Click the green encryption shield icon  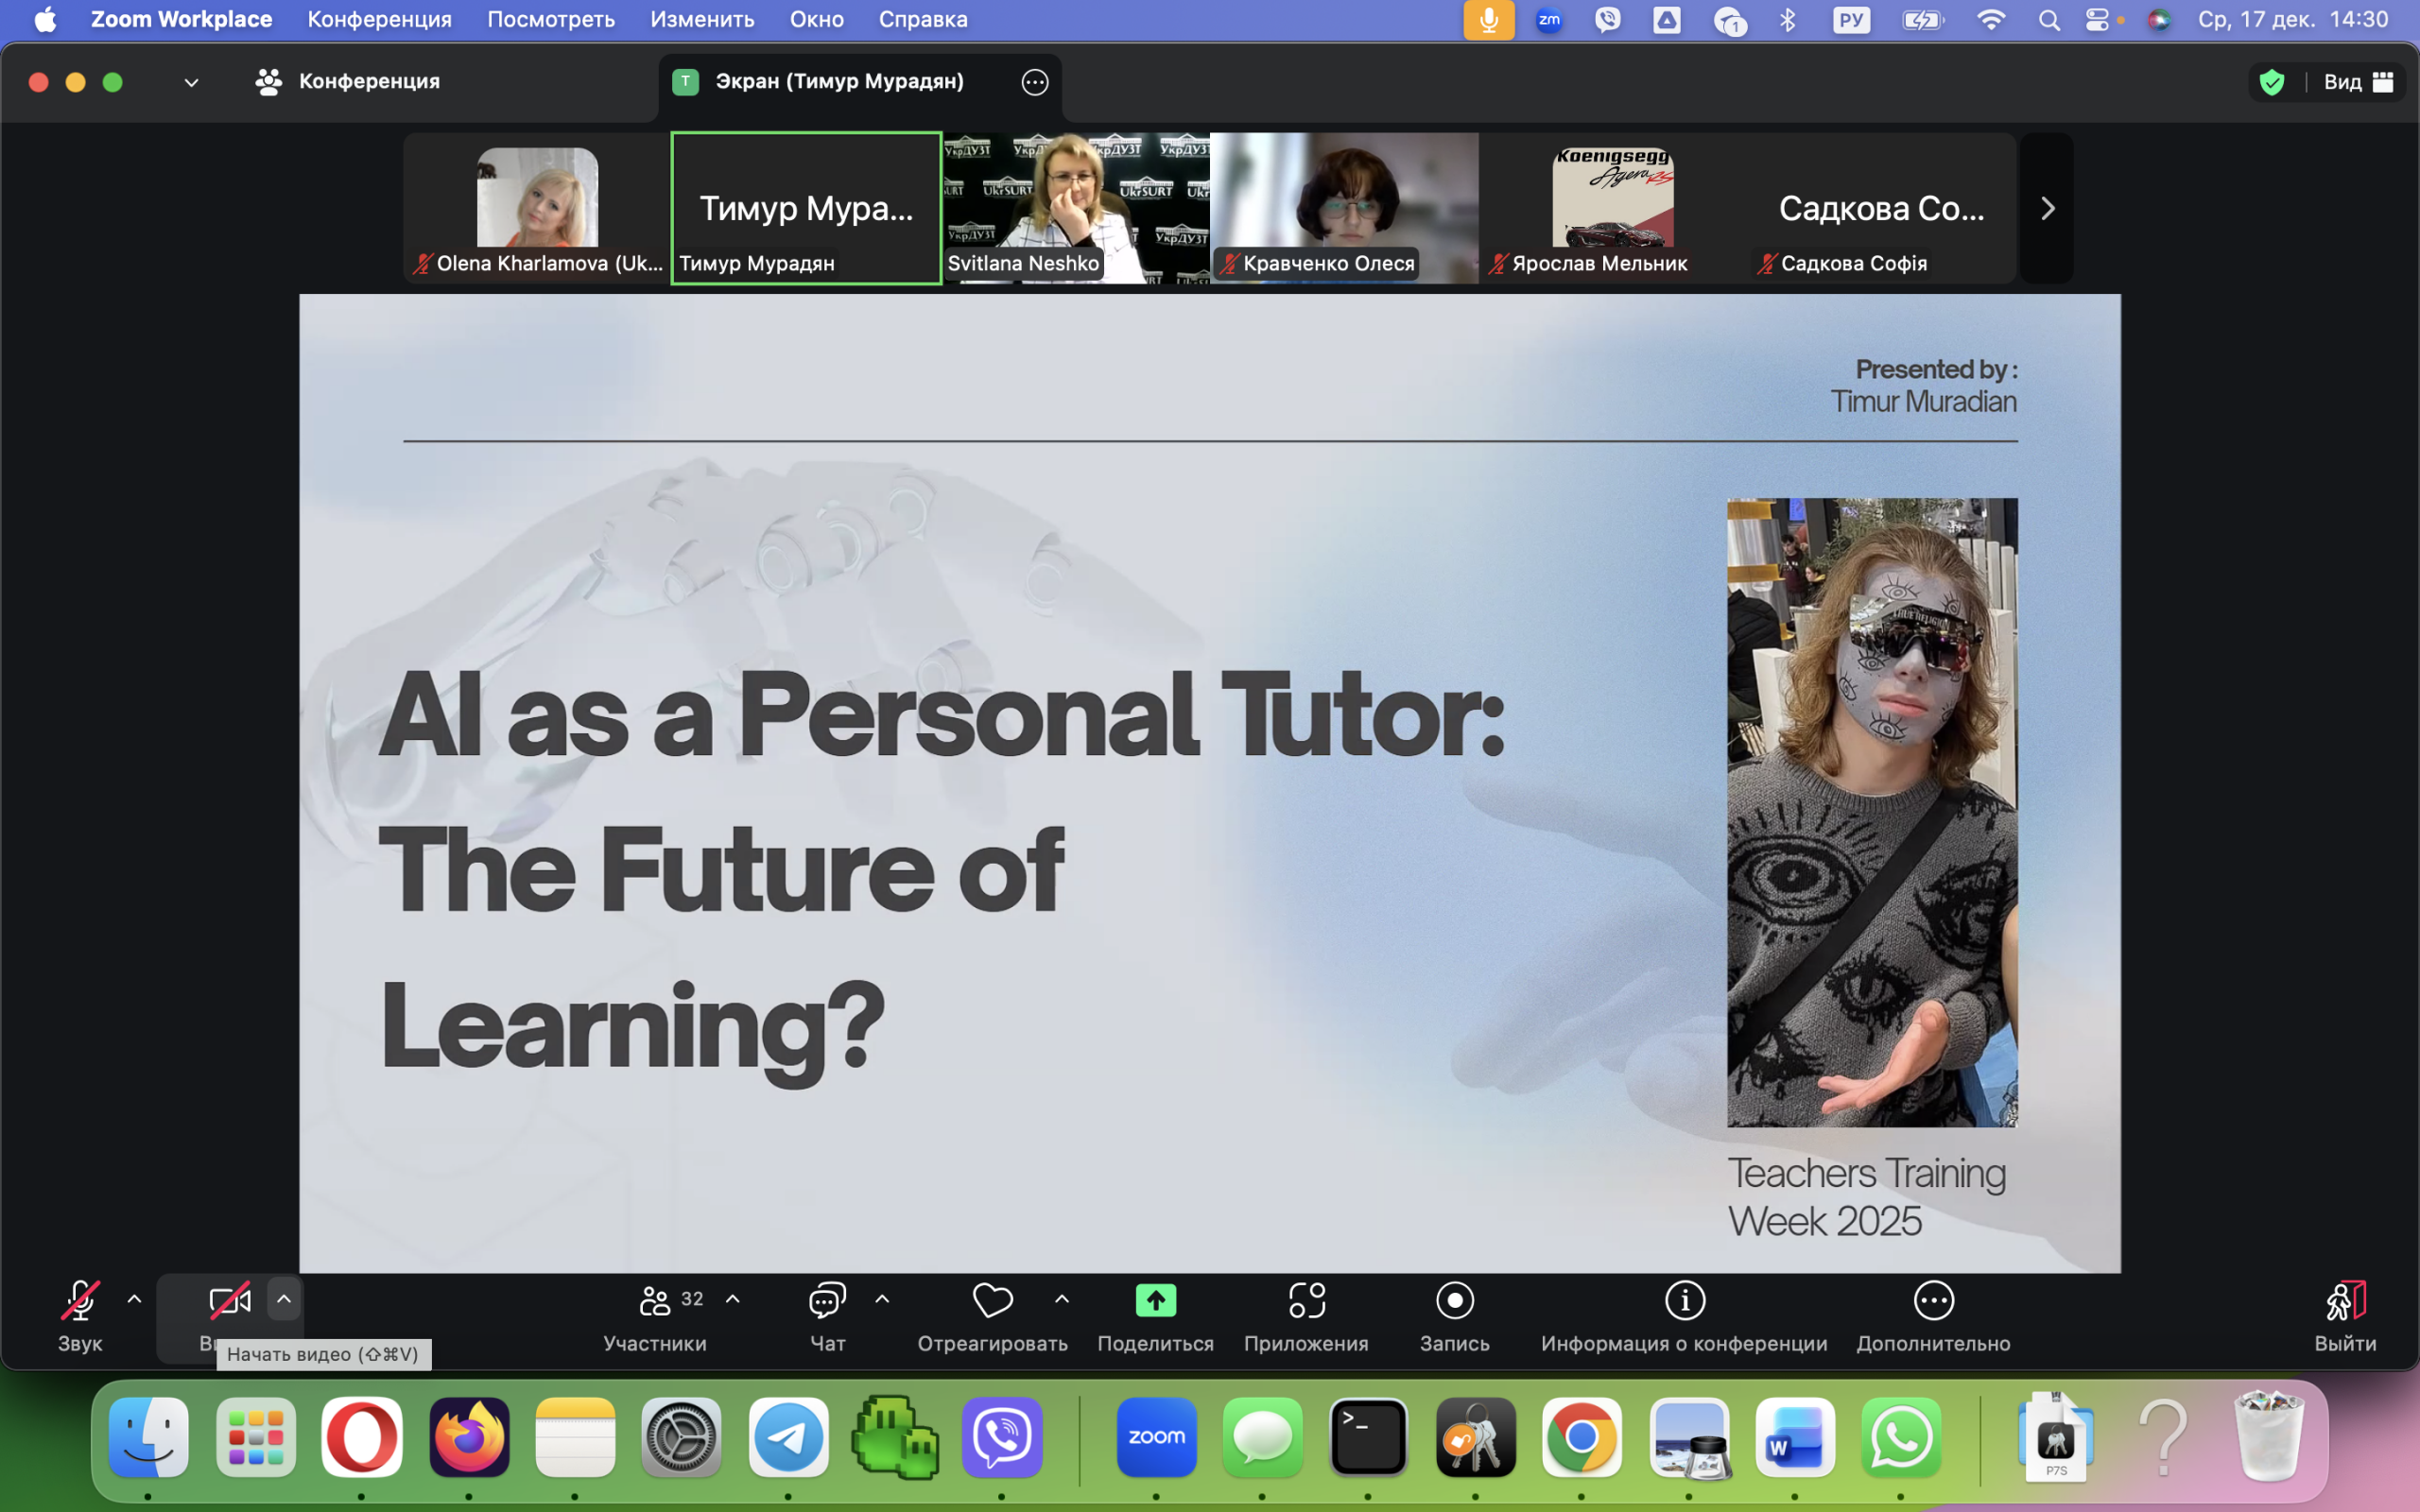click(x=2272, y=82)
